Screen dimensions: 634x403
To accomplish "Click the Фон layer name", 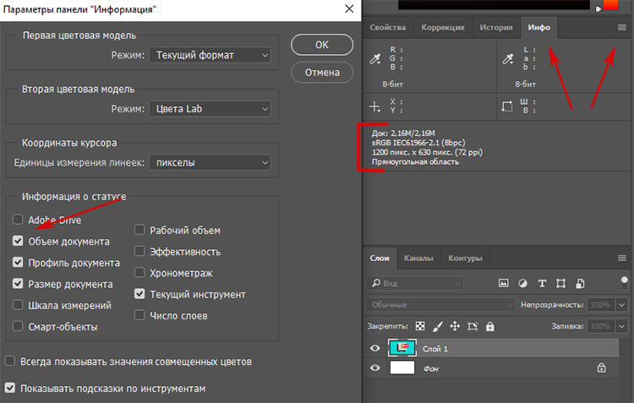I will click(x=431, y=368).
